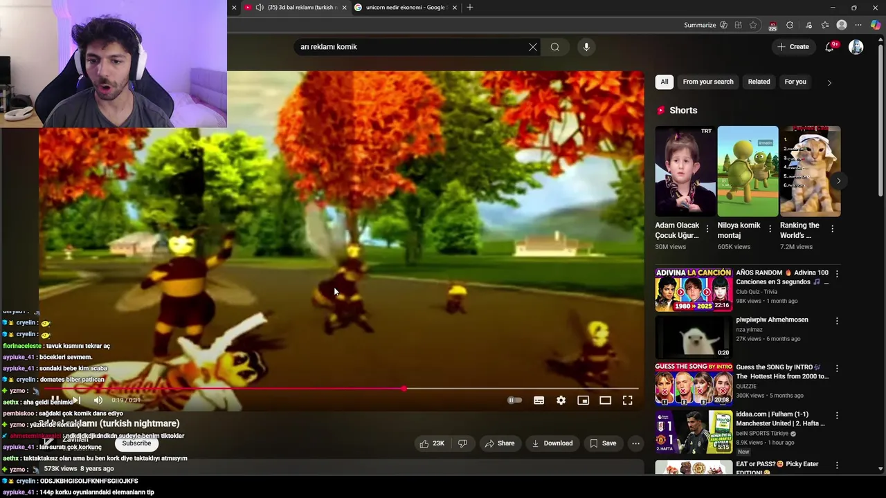
Task: Open options for Adam Olacak Çocuk short
Action: pos(707,229)
